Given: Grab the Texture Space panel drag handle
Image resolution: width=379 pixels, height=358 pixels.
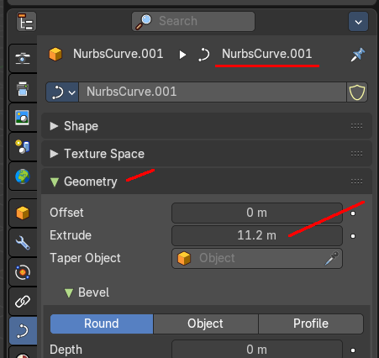Looking at the screenshot, I should [356, 154].
